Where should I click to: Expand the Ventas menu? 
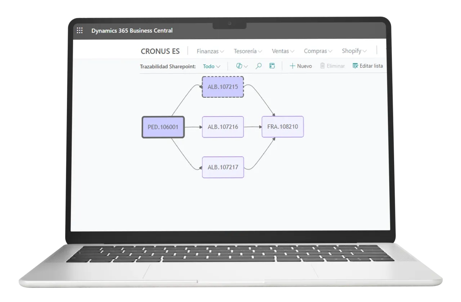tap(283, 51)
